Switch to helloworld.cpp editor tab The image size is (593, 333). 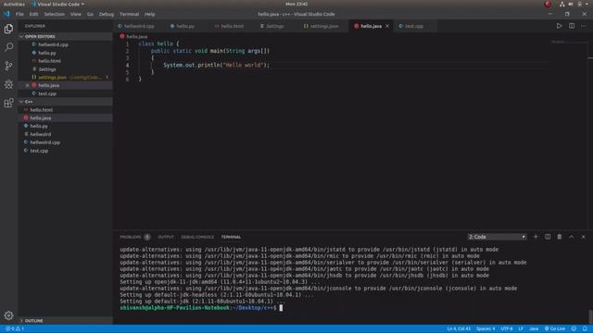click(139, 26)
